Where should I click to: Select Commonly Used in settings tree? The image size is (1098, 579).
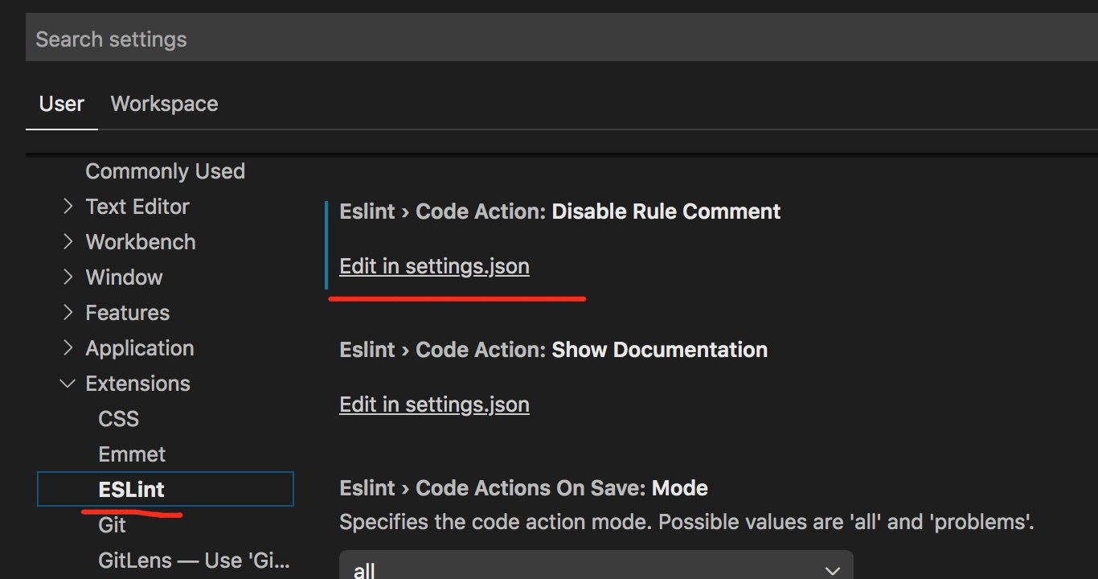(165, 171)
